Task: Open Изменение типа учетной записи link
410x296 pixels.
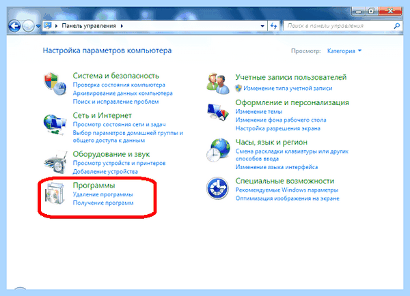Action: (288, 88)
